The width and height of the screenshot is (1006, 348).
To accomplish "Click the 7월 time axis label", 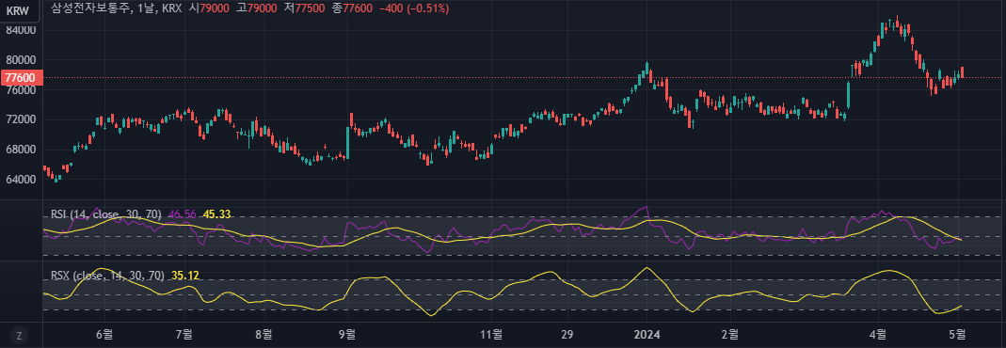I will point(184,334).
